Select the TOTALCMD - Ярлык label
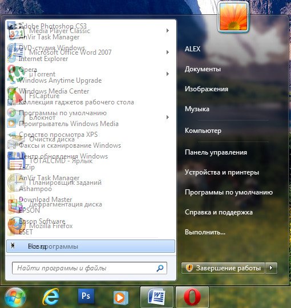 61,161
